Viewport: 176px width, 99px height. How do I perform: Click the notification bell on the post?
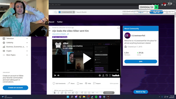click(x=119, y=28)
